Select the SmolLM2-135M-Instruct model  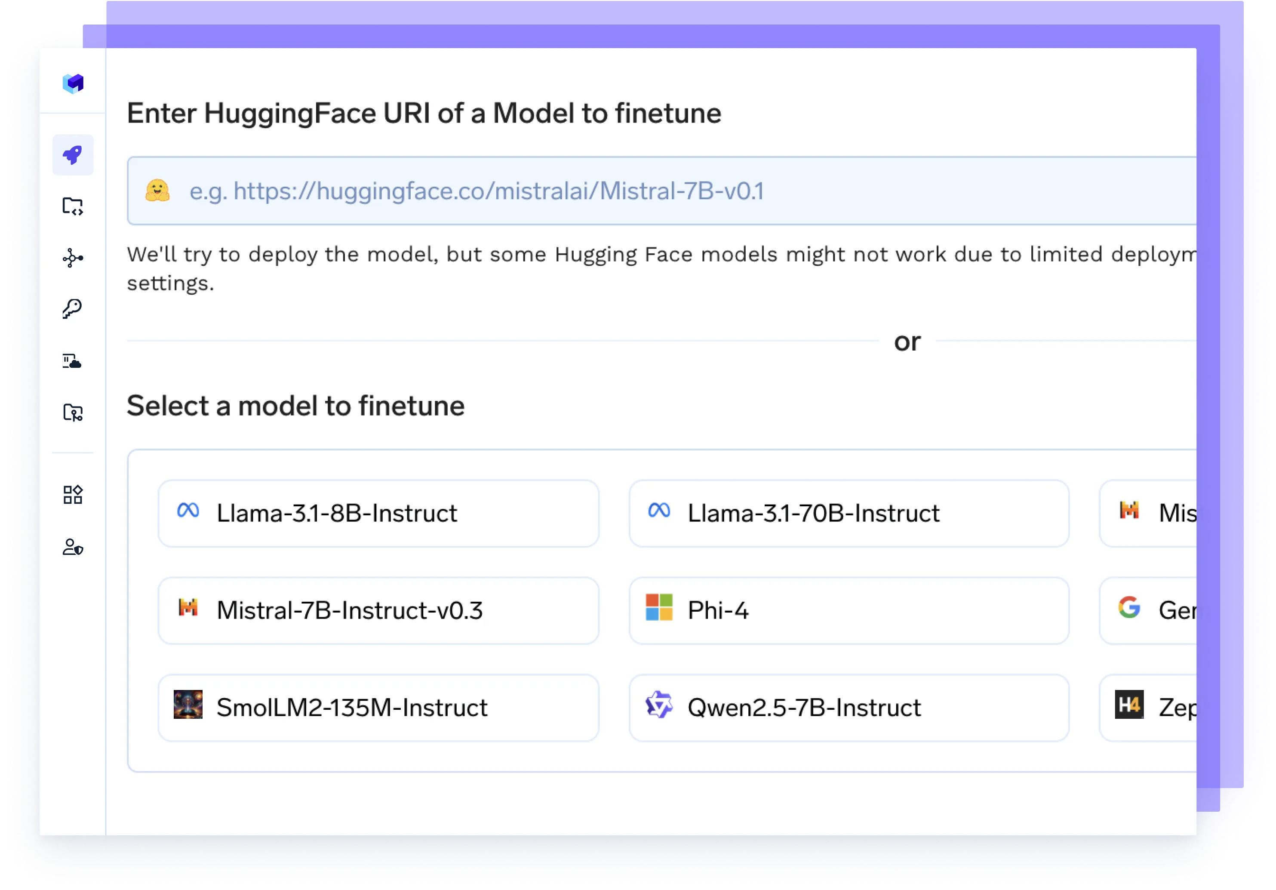[378, 708]
